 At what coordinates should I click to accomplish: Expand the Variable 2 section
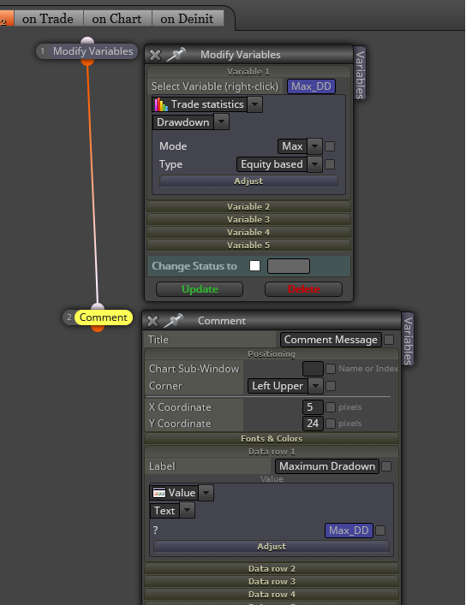pos(248,207)
